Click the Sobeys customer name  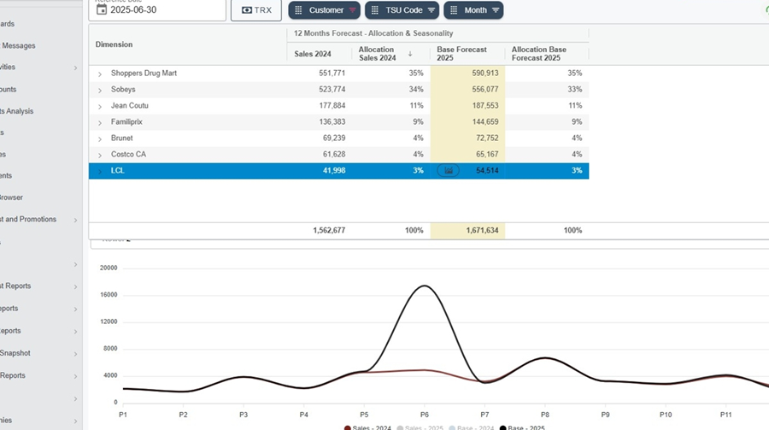[123, 90]
